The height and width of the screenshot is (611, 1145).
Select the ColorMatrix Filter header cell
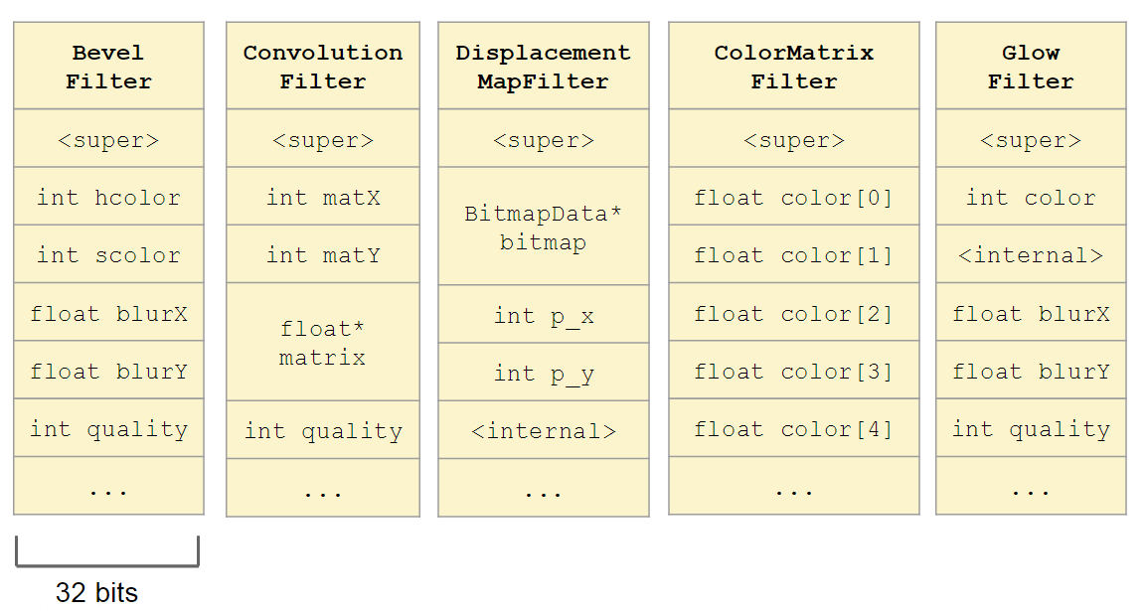pos(794,67)
